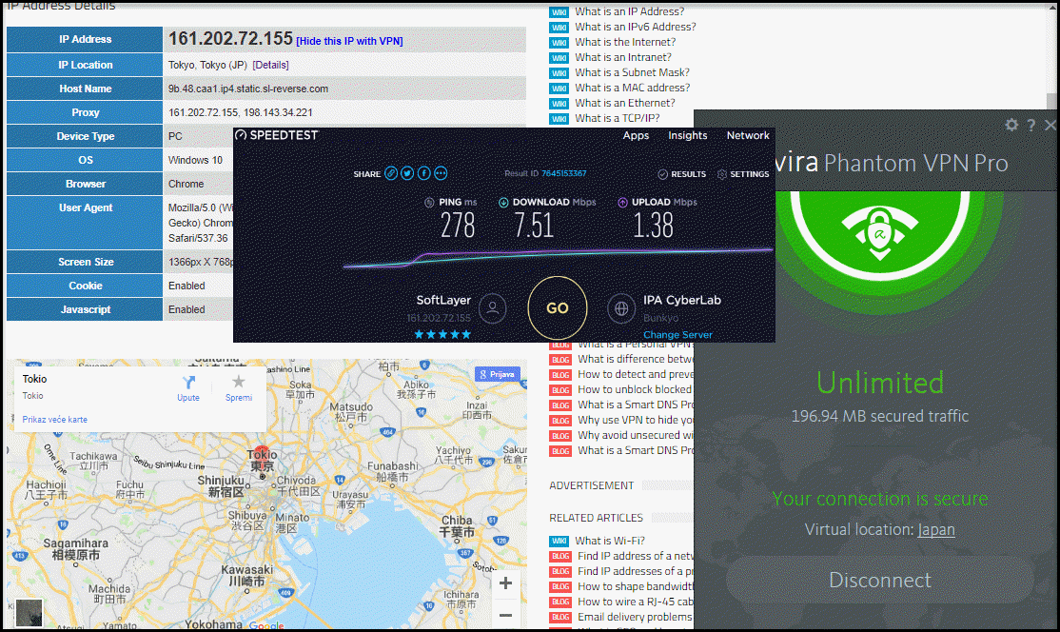Sign in with the map's Prijava button
Screen dimensions: 1060x632
pyautogui.click(x=498, y=374)
